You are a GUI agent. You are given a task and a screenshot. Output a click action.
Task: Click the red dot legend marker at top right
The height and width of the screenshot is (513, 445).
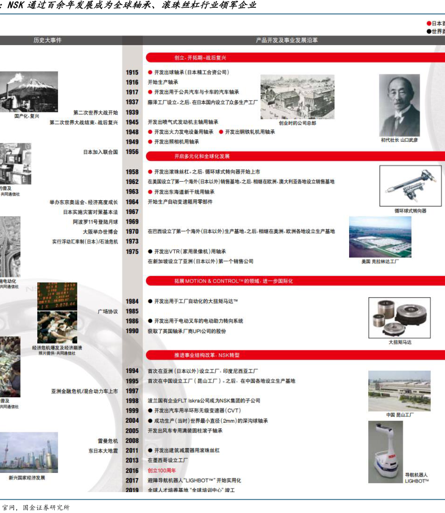pyautogui.click(x=429, y=24)
